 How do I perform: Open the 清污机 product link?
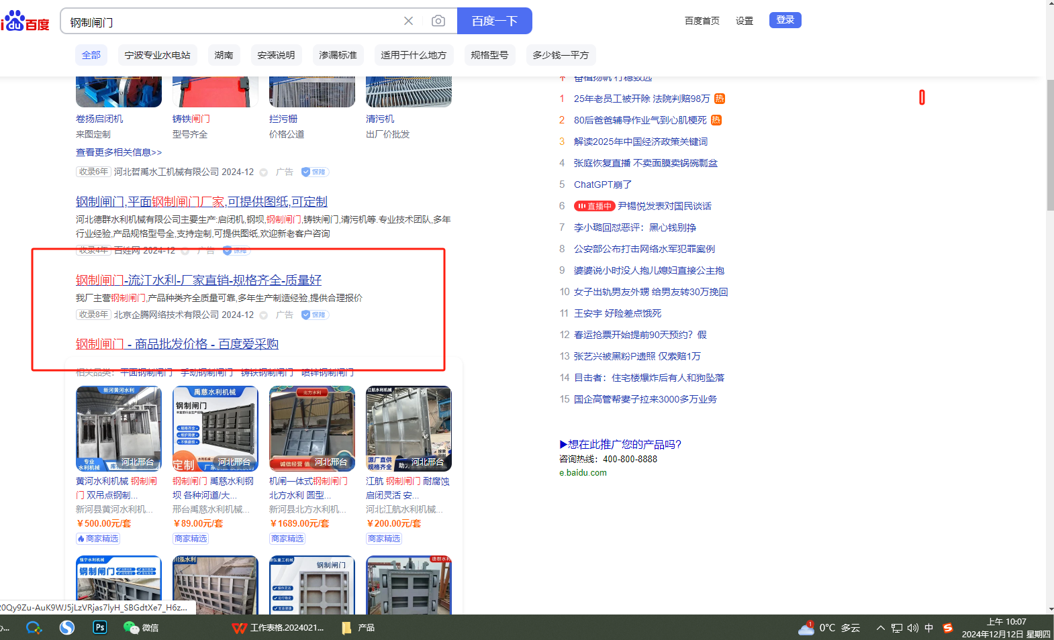pyautogui.click(x=380, y=119)
